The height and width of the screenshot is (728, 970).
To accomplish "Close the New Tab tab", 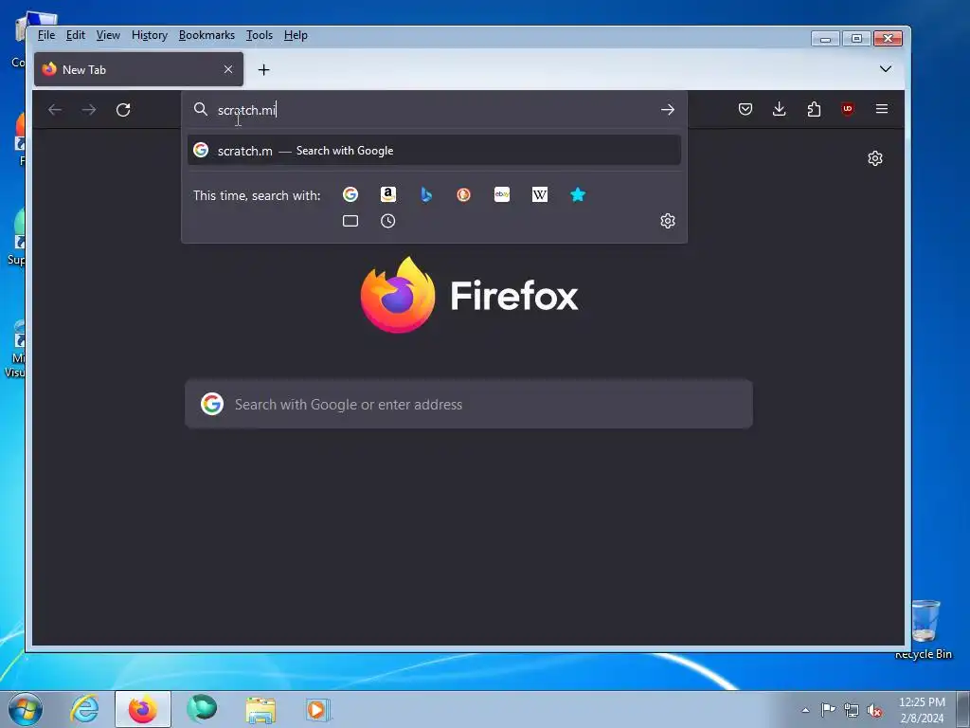I will point(228,69).
